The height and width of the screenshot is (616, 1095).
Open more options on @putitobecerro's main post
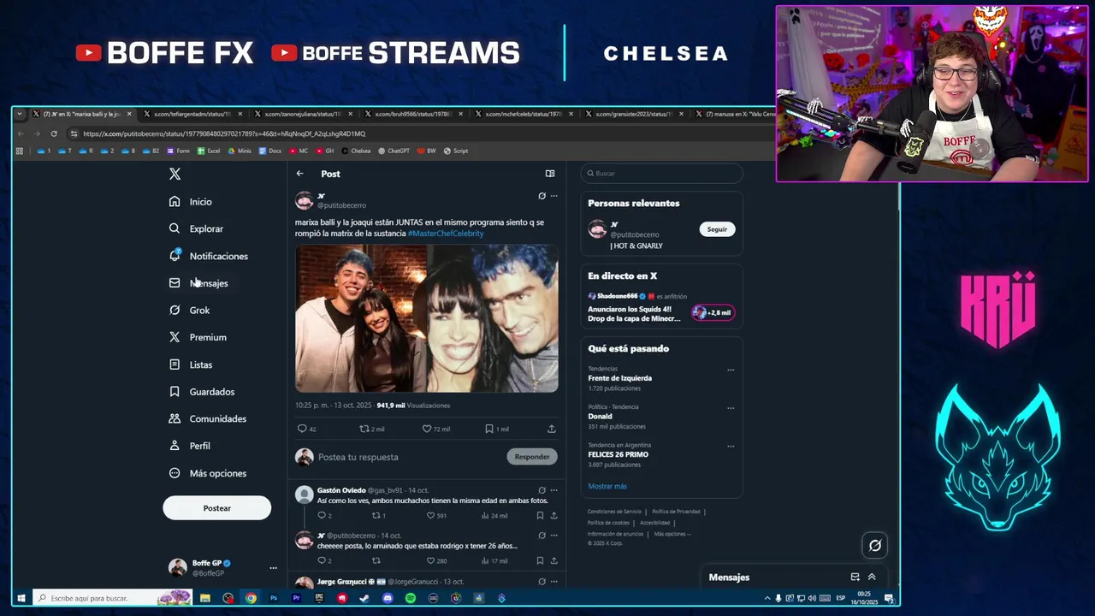[x=553, y=196]
